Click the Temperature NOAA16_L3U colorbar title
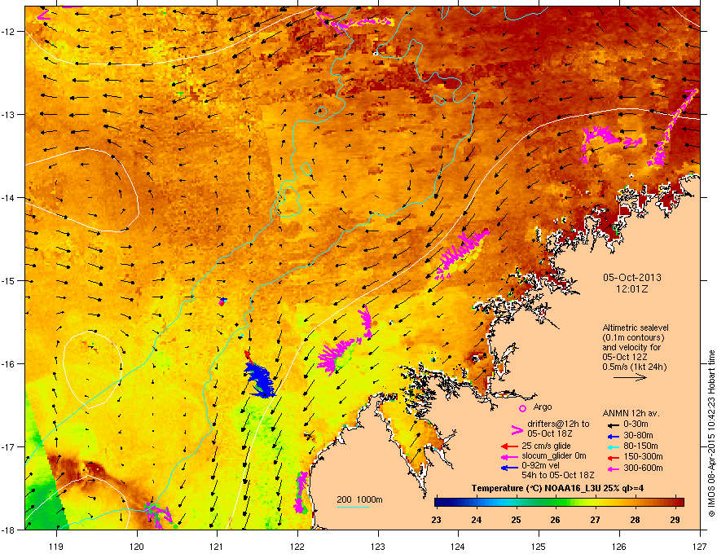 (x=557, y=488)
